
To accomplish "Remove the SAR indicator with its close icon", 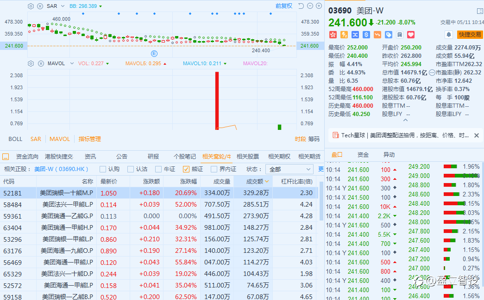I will coord(40,6).
